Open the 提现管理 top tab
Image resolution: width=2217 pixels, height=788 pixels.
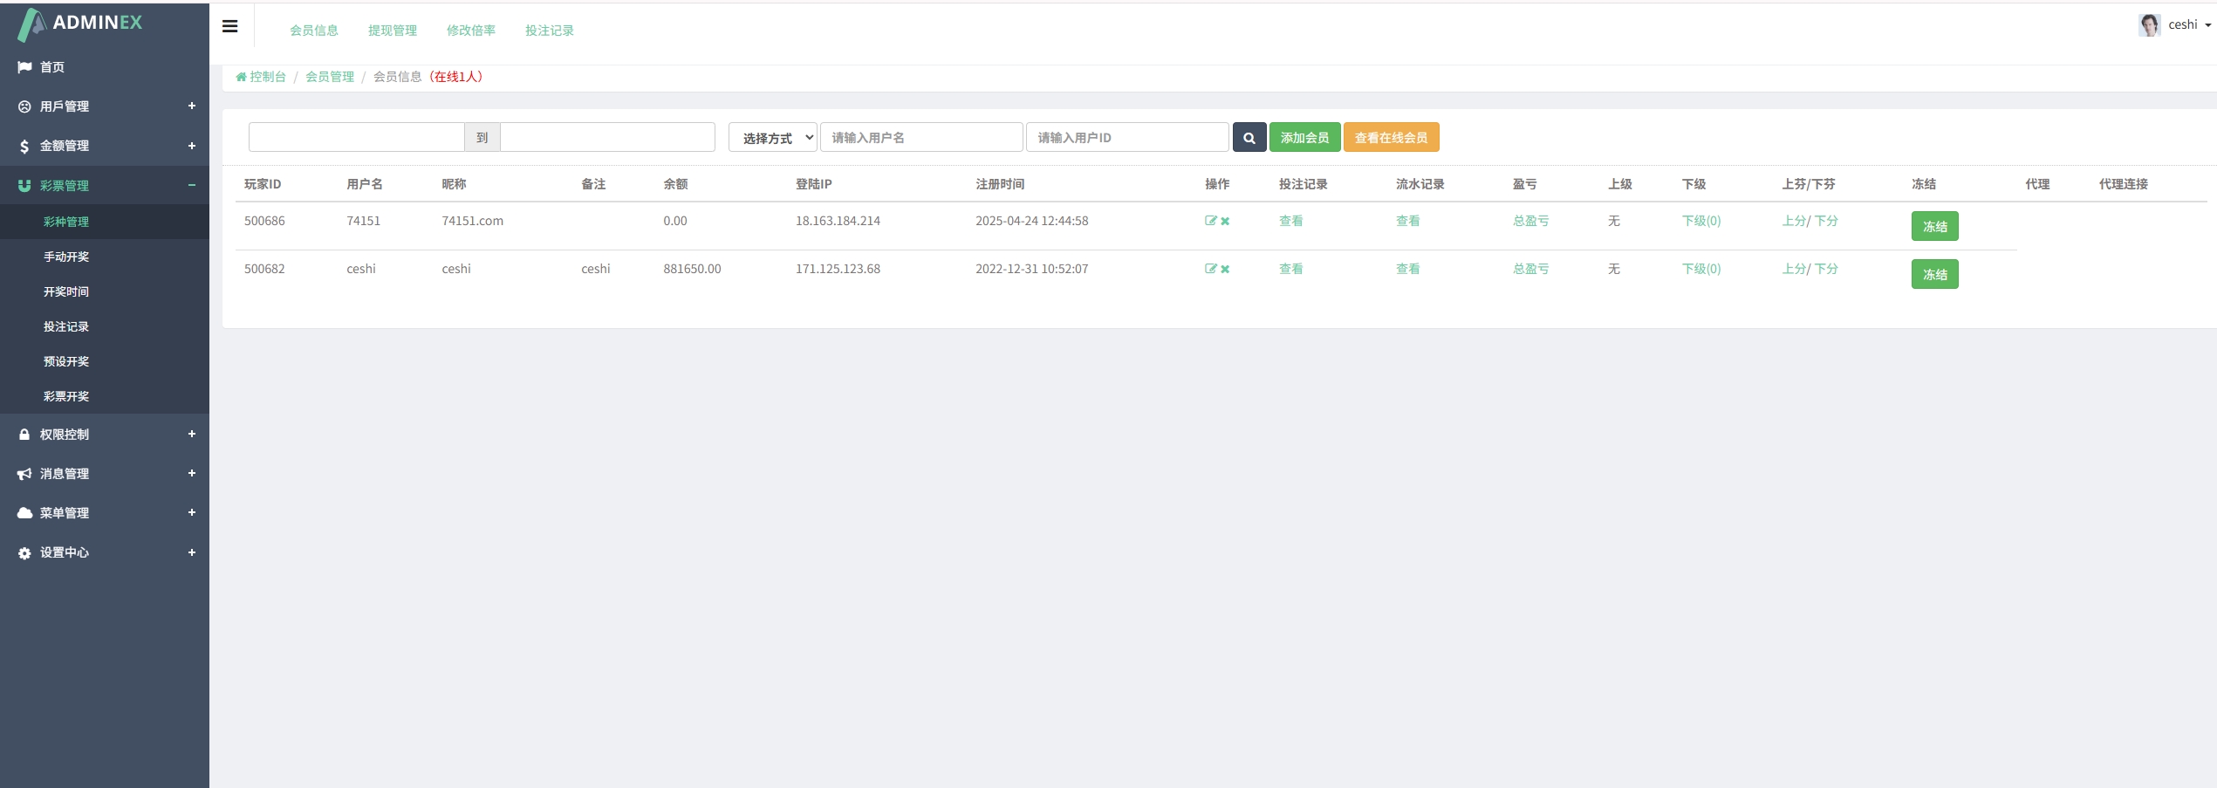pyautogui.click(x=392, y=31)
